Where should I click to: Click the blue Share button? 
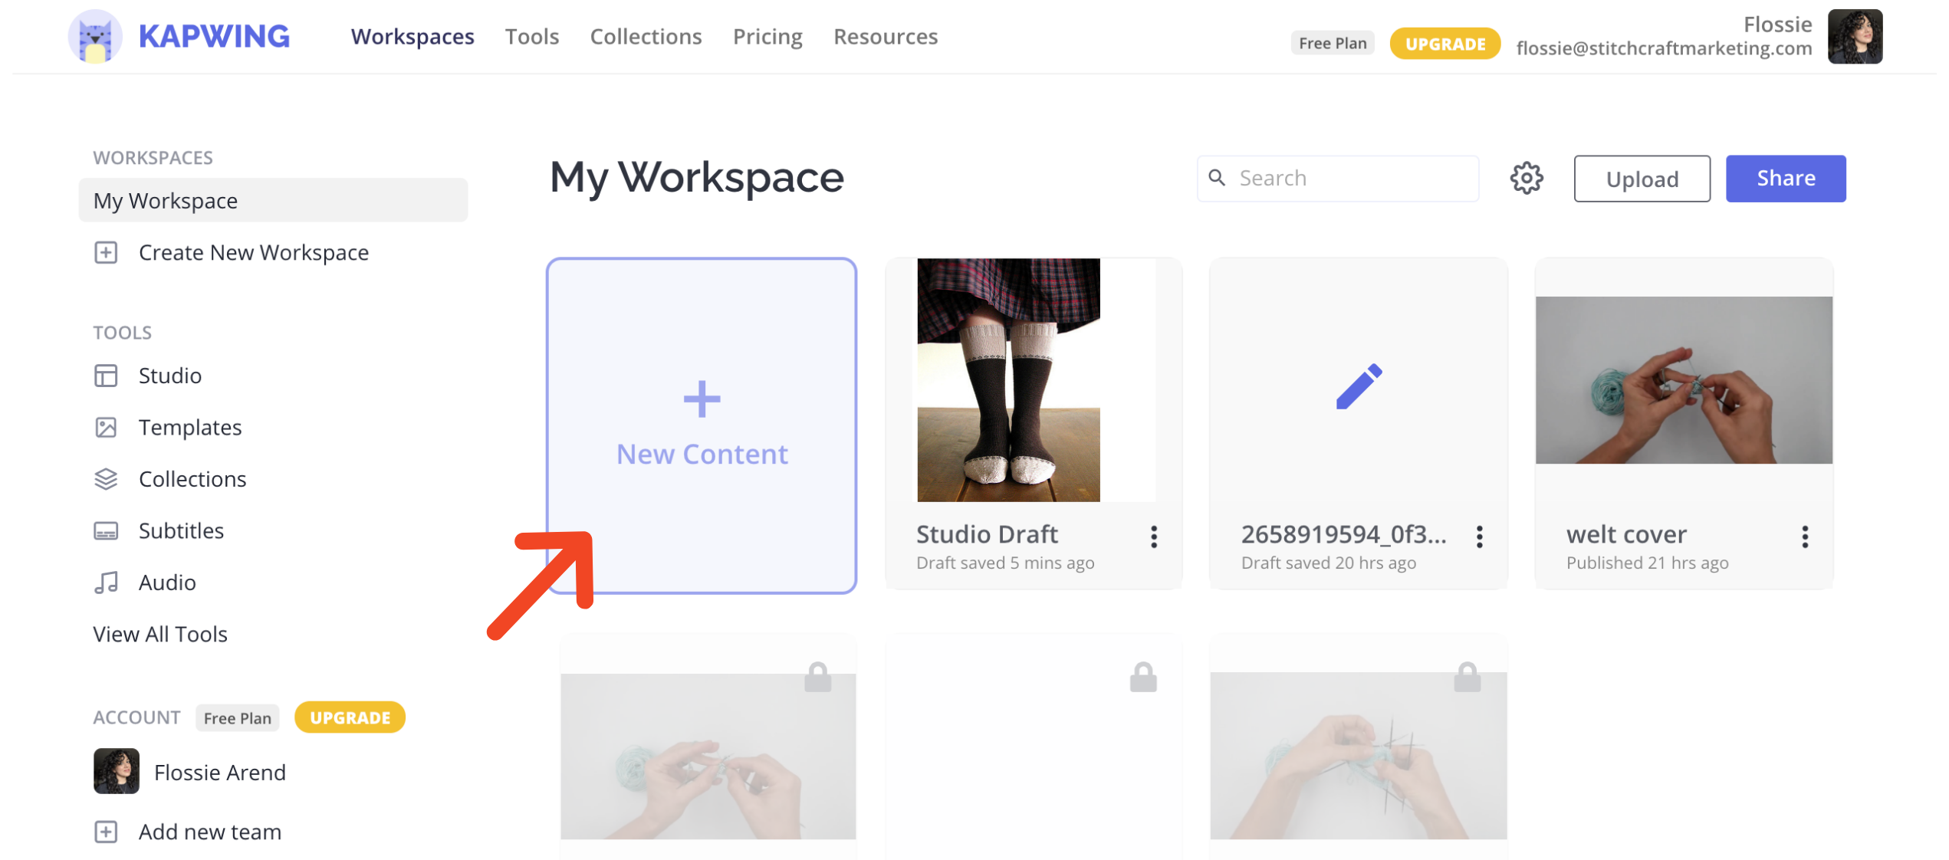tap(1786, 179)
